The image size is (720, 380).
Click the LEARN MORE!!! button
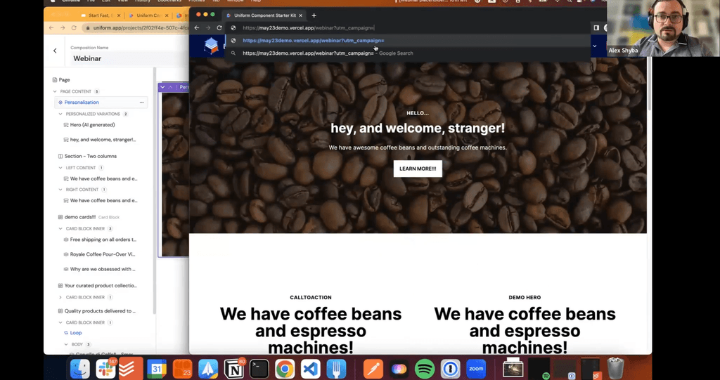tap(418, 169)
